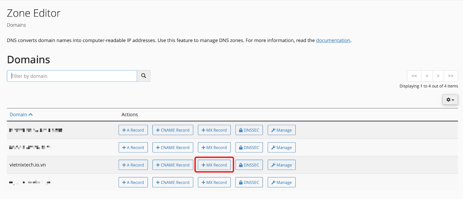Open the documentation link

333,40
